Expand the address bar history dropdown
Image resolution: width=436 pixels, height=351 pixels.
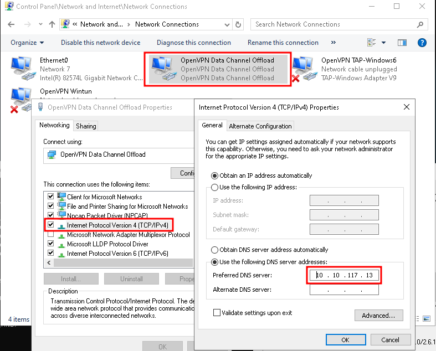click(x=227, y=24)
